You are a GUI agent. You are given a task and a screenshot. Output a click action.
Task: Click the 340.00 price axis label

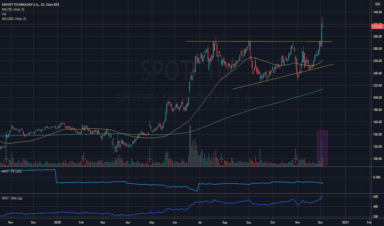[x=377, y=12]
